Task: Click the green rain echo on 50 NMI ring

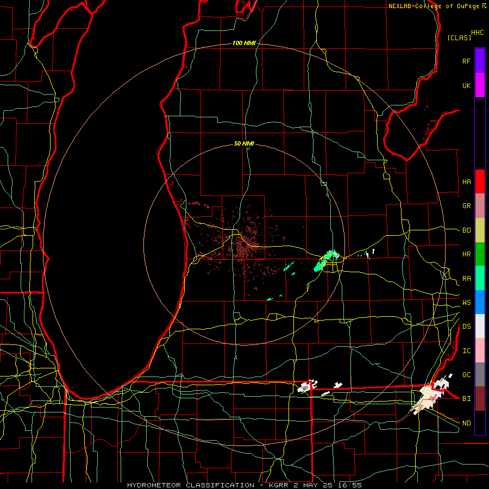Action: coord(327,260)
